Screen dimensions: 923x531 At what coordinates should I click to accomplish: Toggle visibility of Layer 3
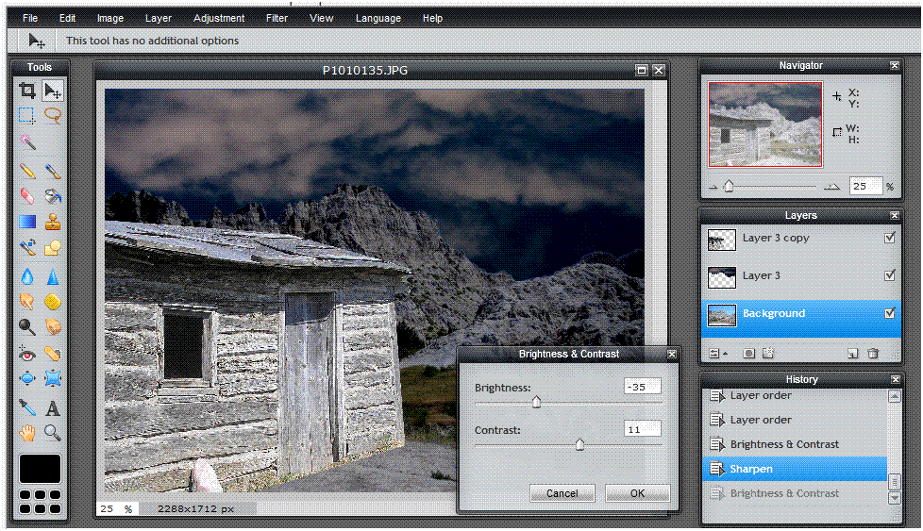(x=890, y=275)
